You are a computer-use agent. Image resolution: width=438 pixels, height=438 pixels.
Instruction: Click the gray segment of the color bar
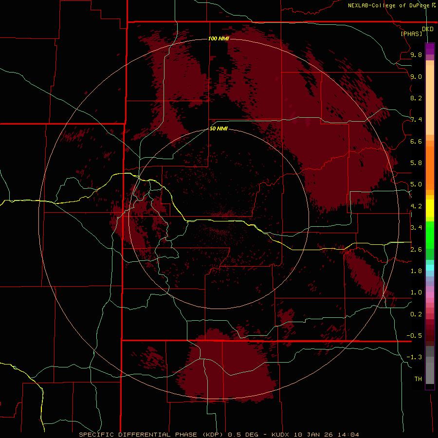[430, 366]
